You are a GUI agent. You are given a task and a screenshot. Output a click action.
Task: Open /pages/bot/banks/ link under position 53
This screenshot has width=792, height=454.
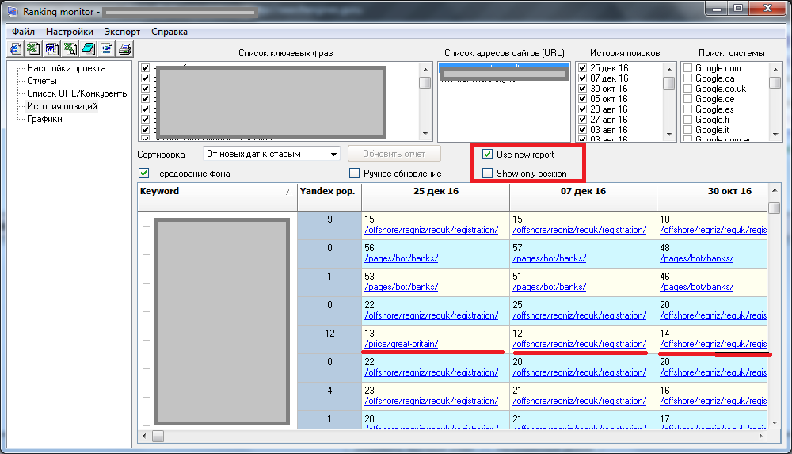[401, 287]
